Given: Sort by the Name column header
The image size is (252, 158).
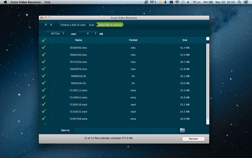Looking at the screenshot, I should coord(78,40).
